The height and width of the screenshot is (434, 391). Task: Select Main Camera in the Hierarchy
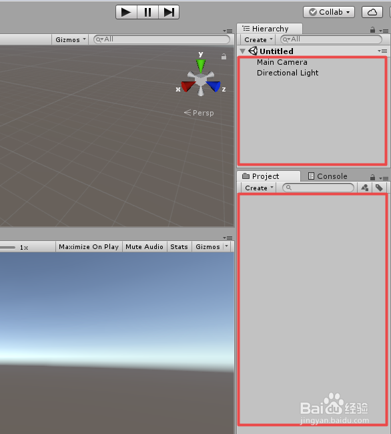point(282,62)
